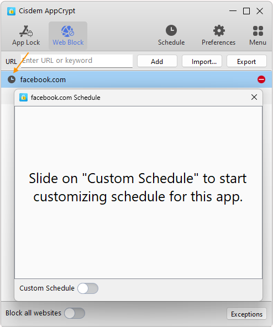Select the Web Block globe icon

click(x=68, y=31)
